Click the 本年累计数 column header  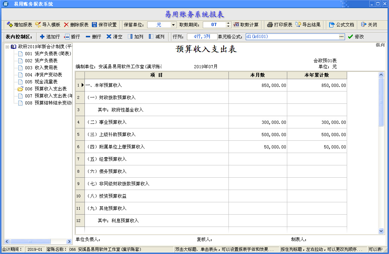tap(317, 75)
